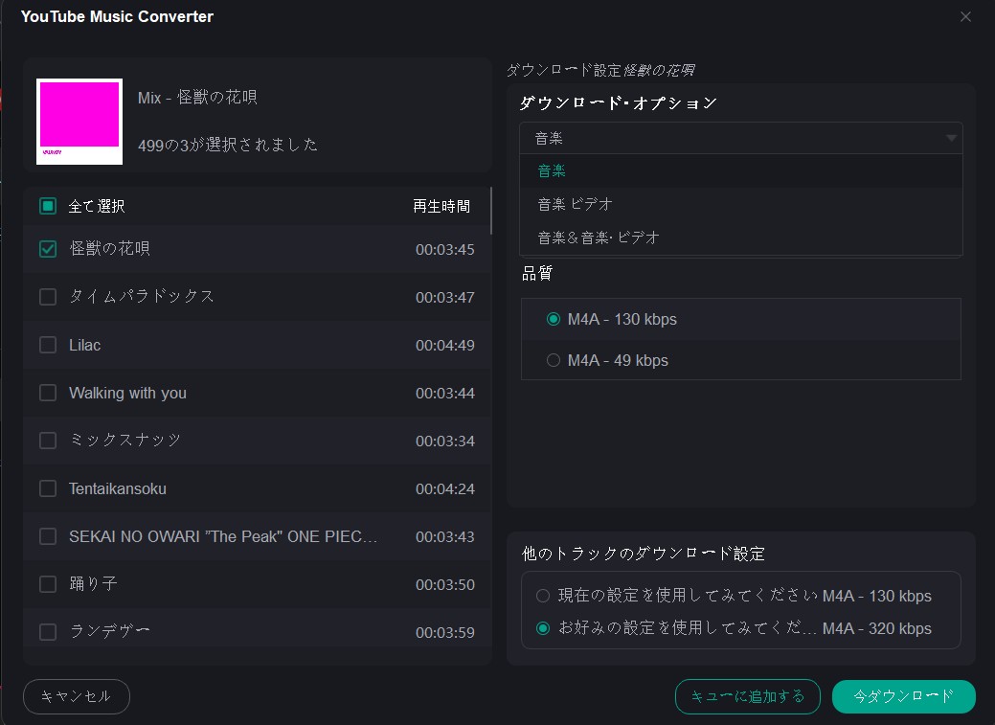The image size is (995, 725).
Task: Click the track list scrollbar
Action: tap(491, 210)
